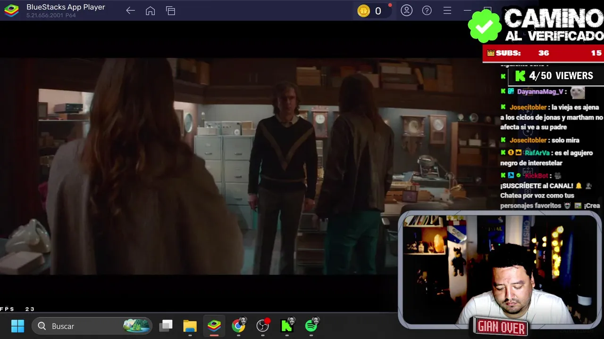This screenshot has height=339, width=604.
Task: Click the KickBot chat username
Action: coord(537,176)
